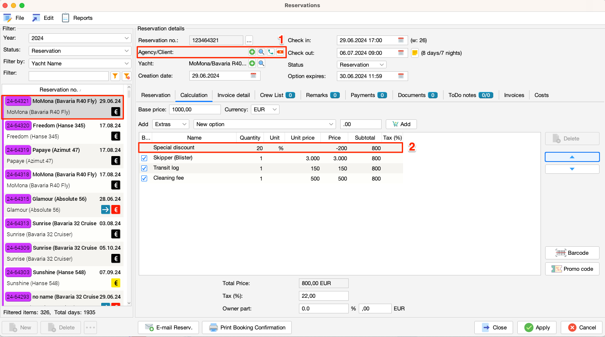This screenshot has height=337, width=605.
Task: Click blue arrow icon on Glamour reservation
Action: point(105,210)
